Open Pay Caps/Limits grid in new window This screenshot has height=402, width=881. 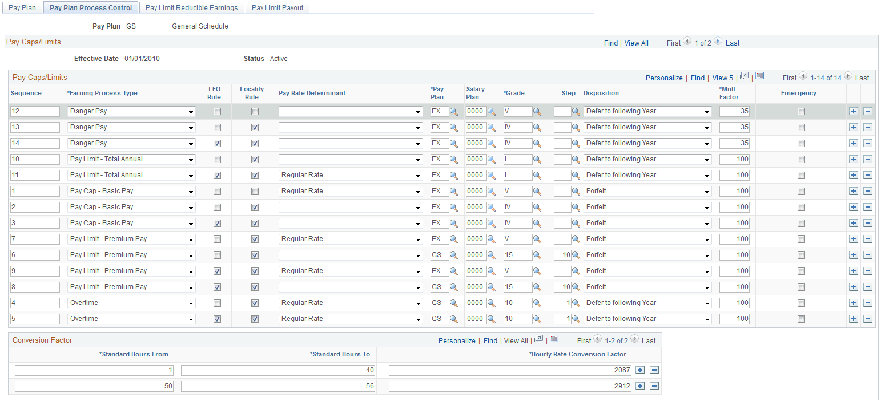(x=745, y=77)
